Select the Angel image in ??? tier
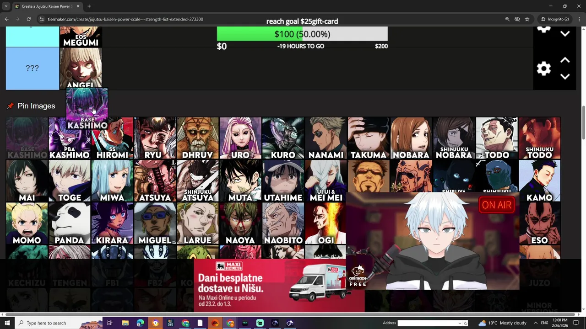 point(81,69)
